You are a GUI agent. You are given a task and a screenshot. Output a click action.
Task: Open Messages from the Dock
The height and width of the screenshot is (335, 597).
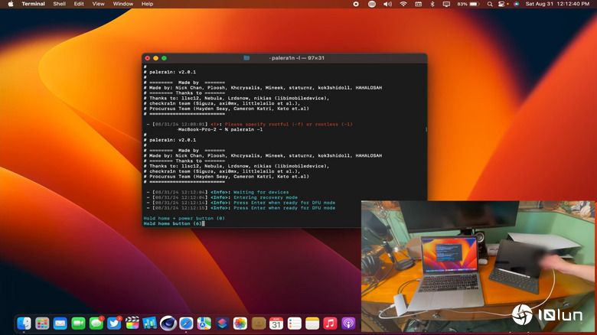click(96, 324)
